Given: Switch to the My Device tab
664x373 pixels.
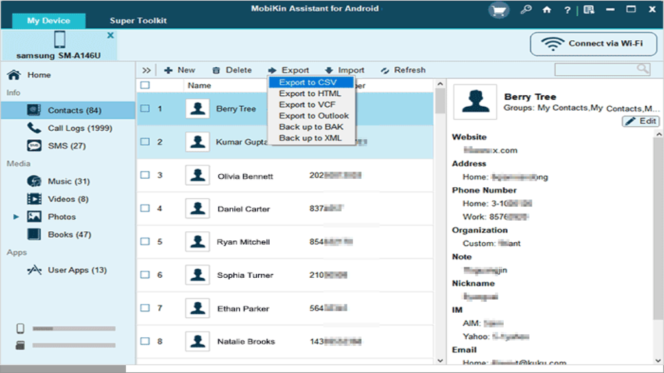Looking at the screenshot, I should [49, 21].
